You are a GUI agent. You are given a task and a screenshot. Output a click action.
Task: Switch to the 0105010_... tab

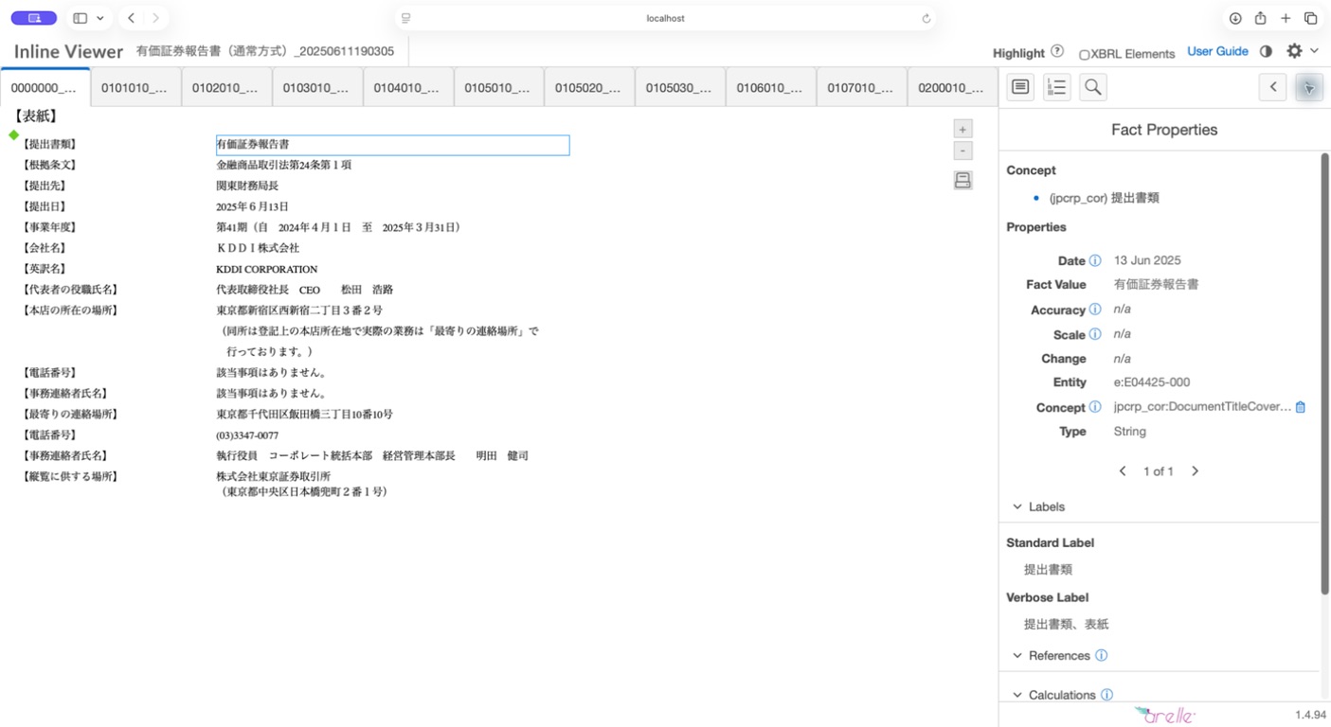499,88
